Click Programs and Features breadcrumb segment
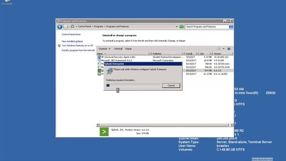286x161 pixels. pyautogui.click(x=118, y=26)
